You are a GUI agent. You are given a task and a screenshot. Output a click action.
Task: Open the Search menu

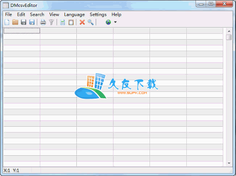click(37, 14)
